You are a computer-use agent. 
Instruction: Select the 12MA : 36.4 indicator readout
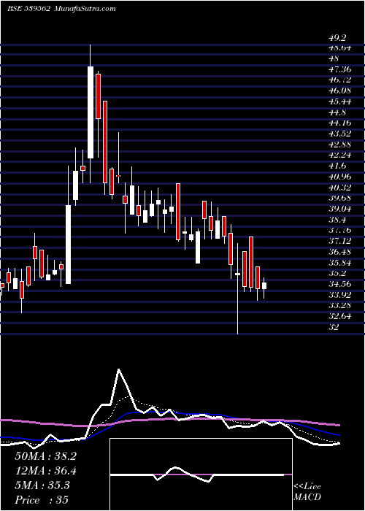45,471
